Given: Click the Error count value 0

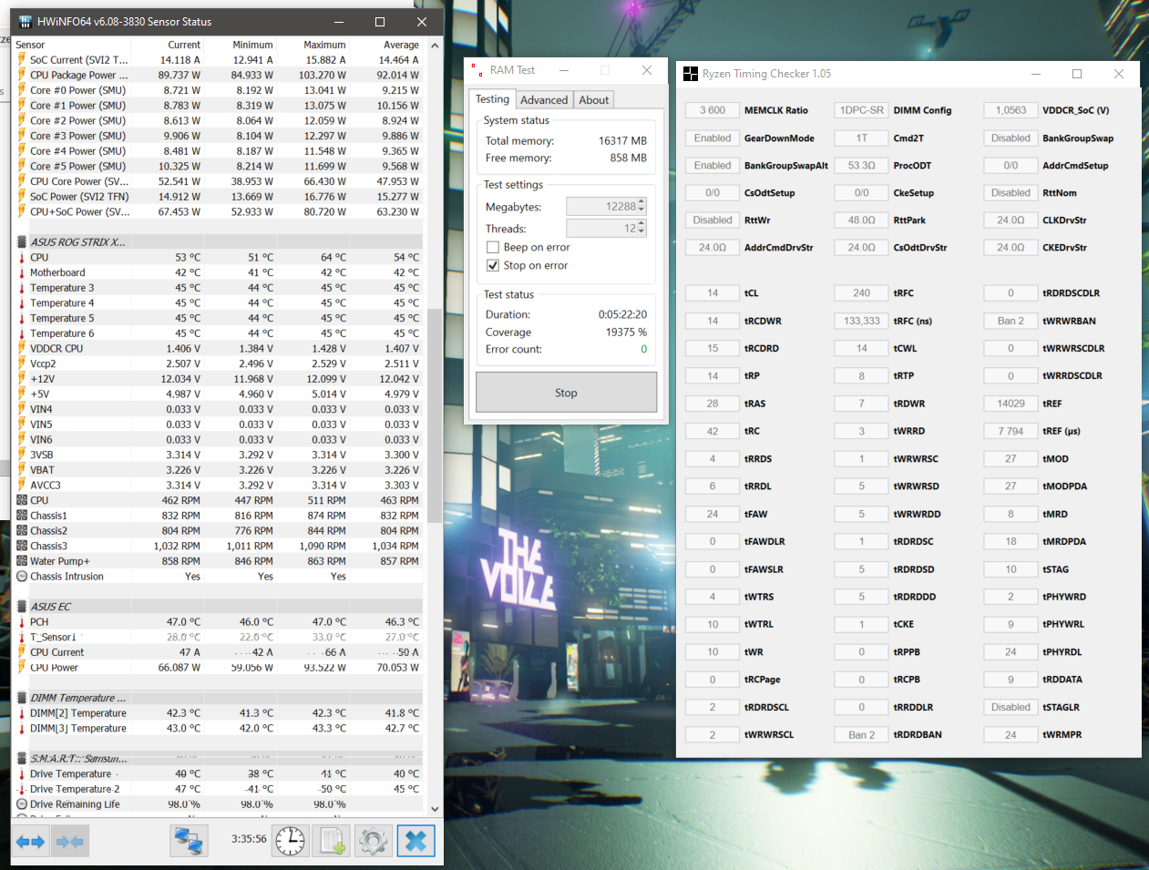Looking at the screenshot, I should pos(643,350).
